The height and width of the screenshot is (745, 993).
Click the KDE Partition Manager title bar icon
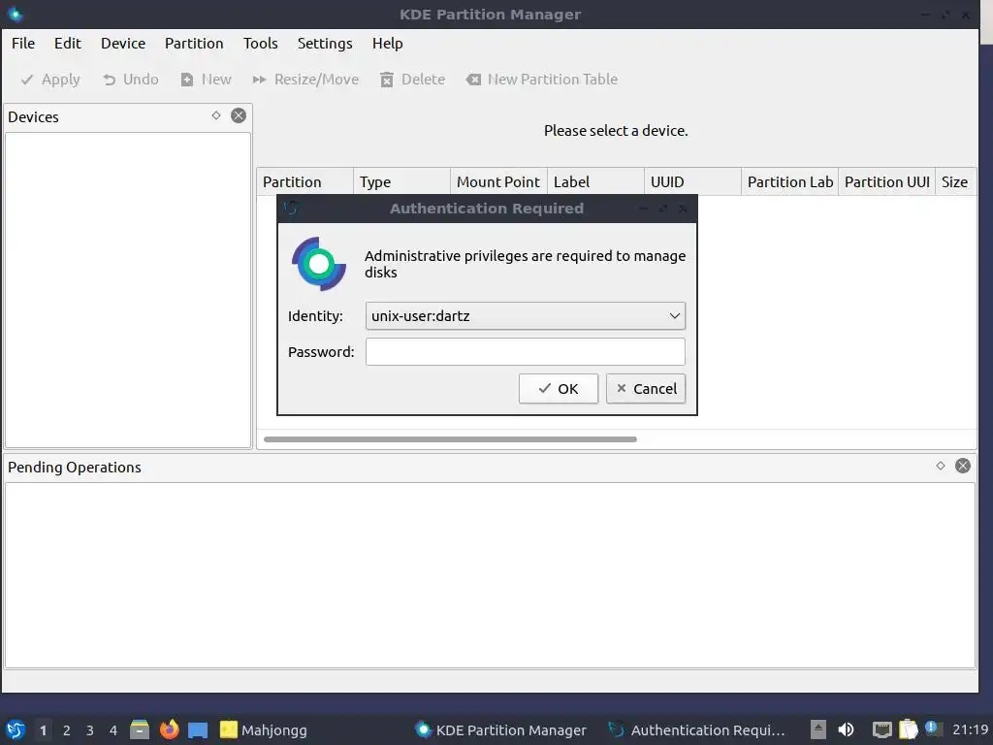click(15, 14)
